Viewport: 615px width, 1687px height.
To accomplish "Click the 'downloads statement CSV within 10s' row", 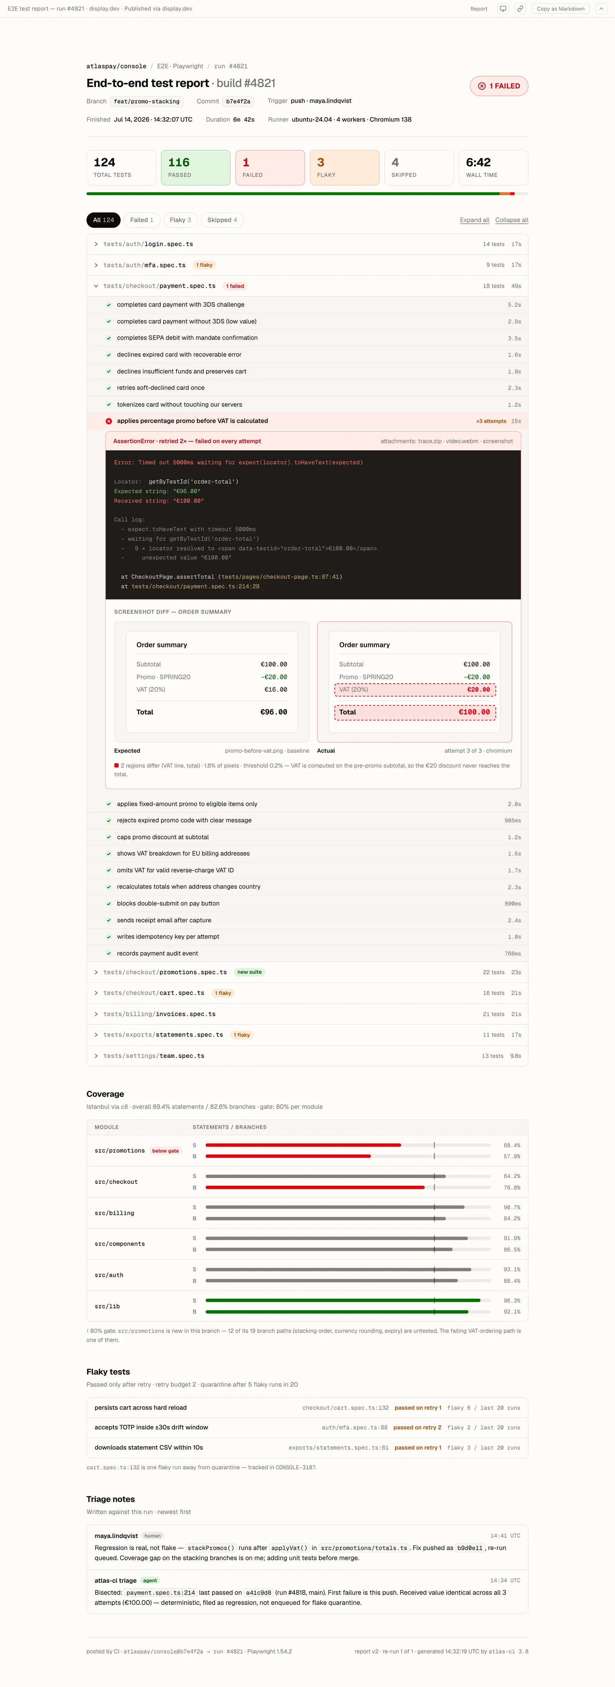I will 307,1447.
